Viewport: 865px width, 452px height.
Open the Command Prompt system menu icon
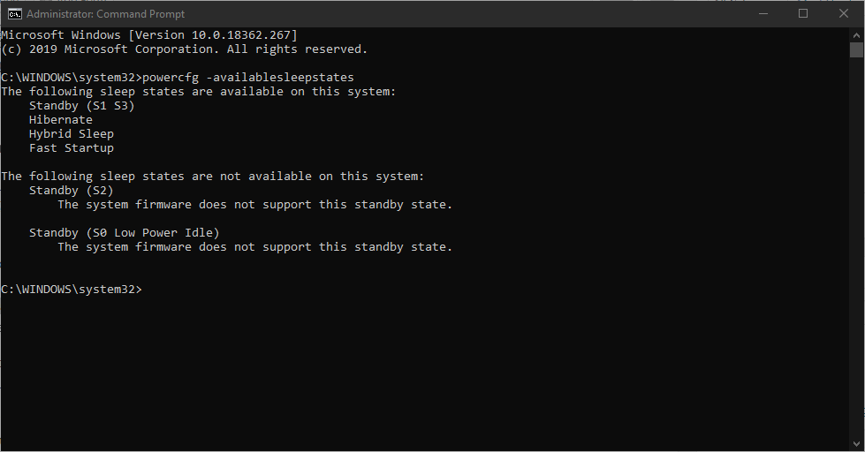15,14
